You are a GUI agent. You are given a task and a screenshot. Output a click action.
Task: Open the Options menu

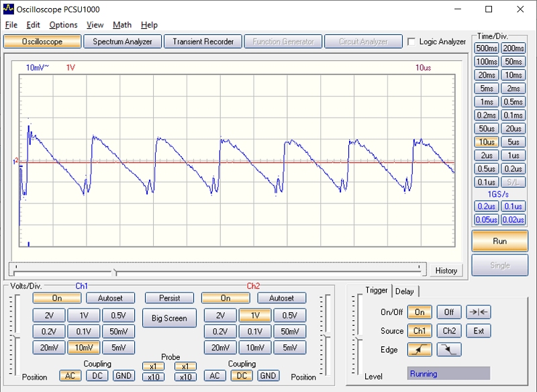coord(63,25)
